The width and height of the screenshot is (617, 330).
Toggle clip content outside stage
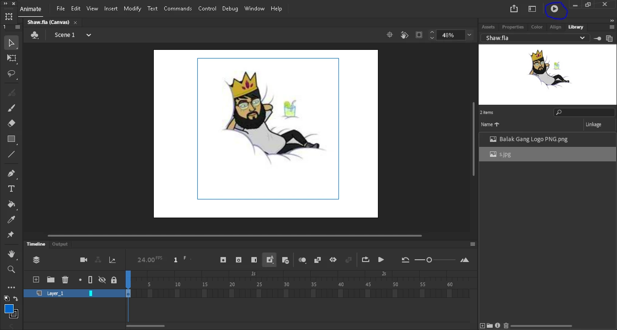419,35
